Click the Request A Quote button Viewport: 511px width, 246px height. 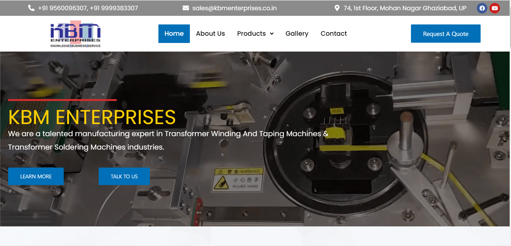tap(446, 34)
